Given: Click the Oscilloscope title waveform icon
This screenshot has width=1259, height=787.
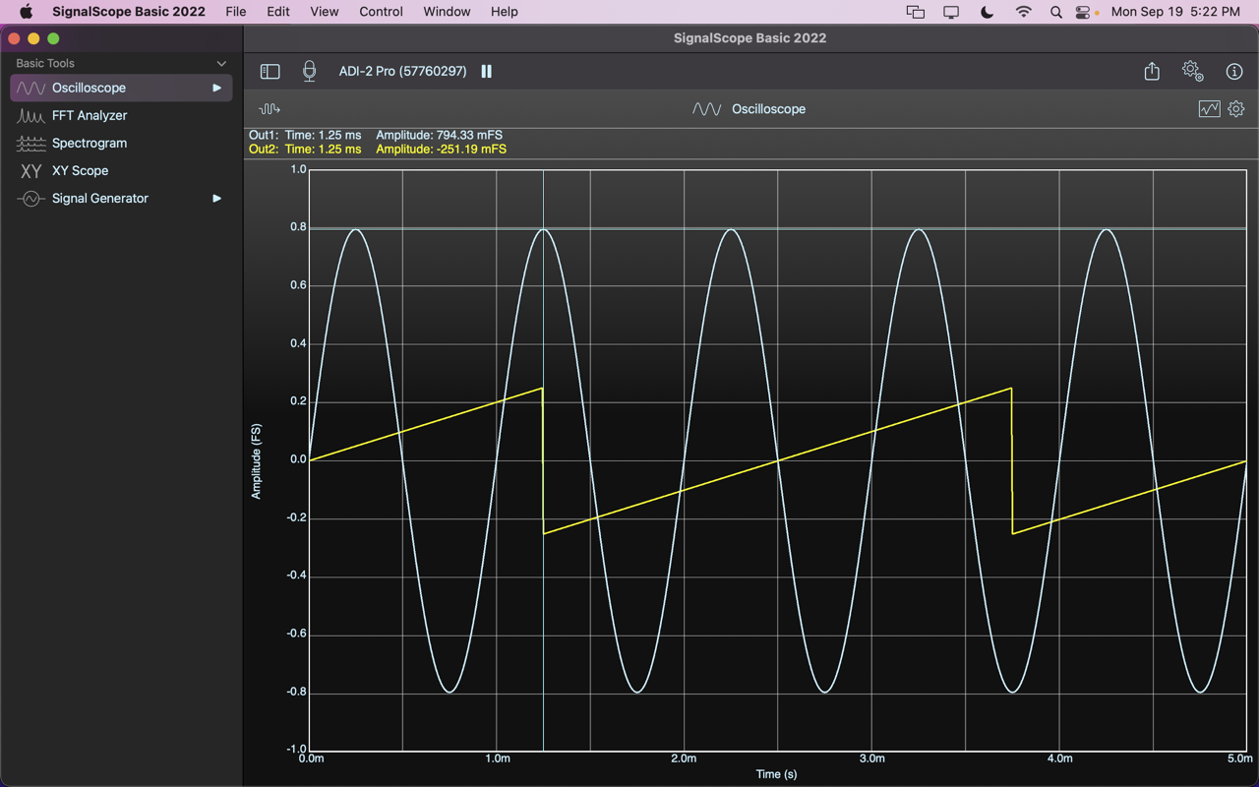Looking at the screenshot, I should coord(706,109).
